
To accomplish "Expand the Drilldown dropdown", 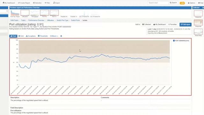I will pos(54,36).
